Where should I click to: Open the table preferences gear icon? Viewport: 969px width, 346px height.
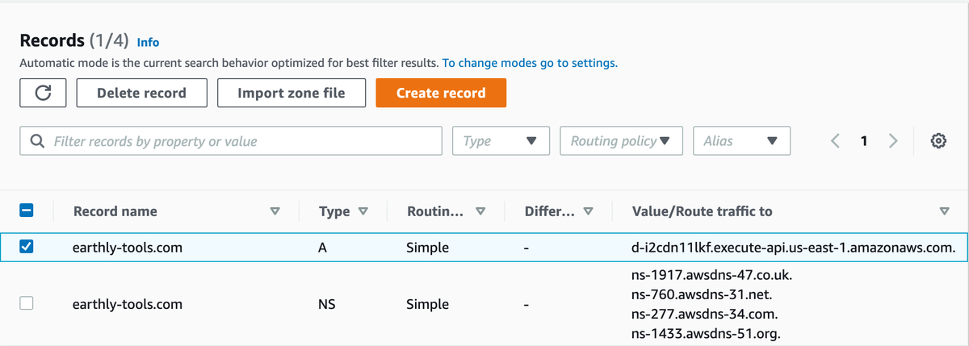[x=938, y=141]
